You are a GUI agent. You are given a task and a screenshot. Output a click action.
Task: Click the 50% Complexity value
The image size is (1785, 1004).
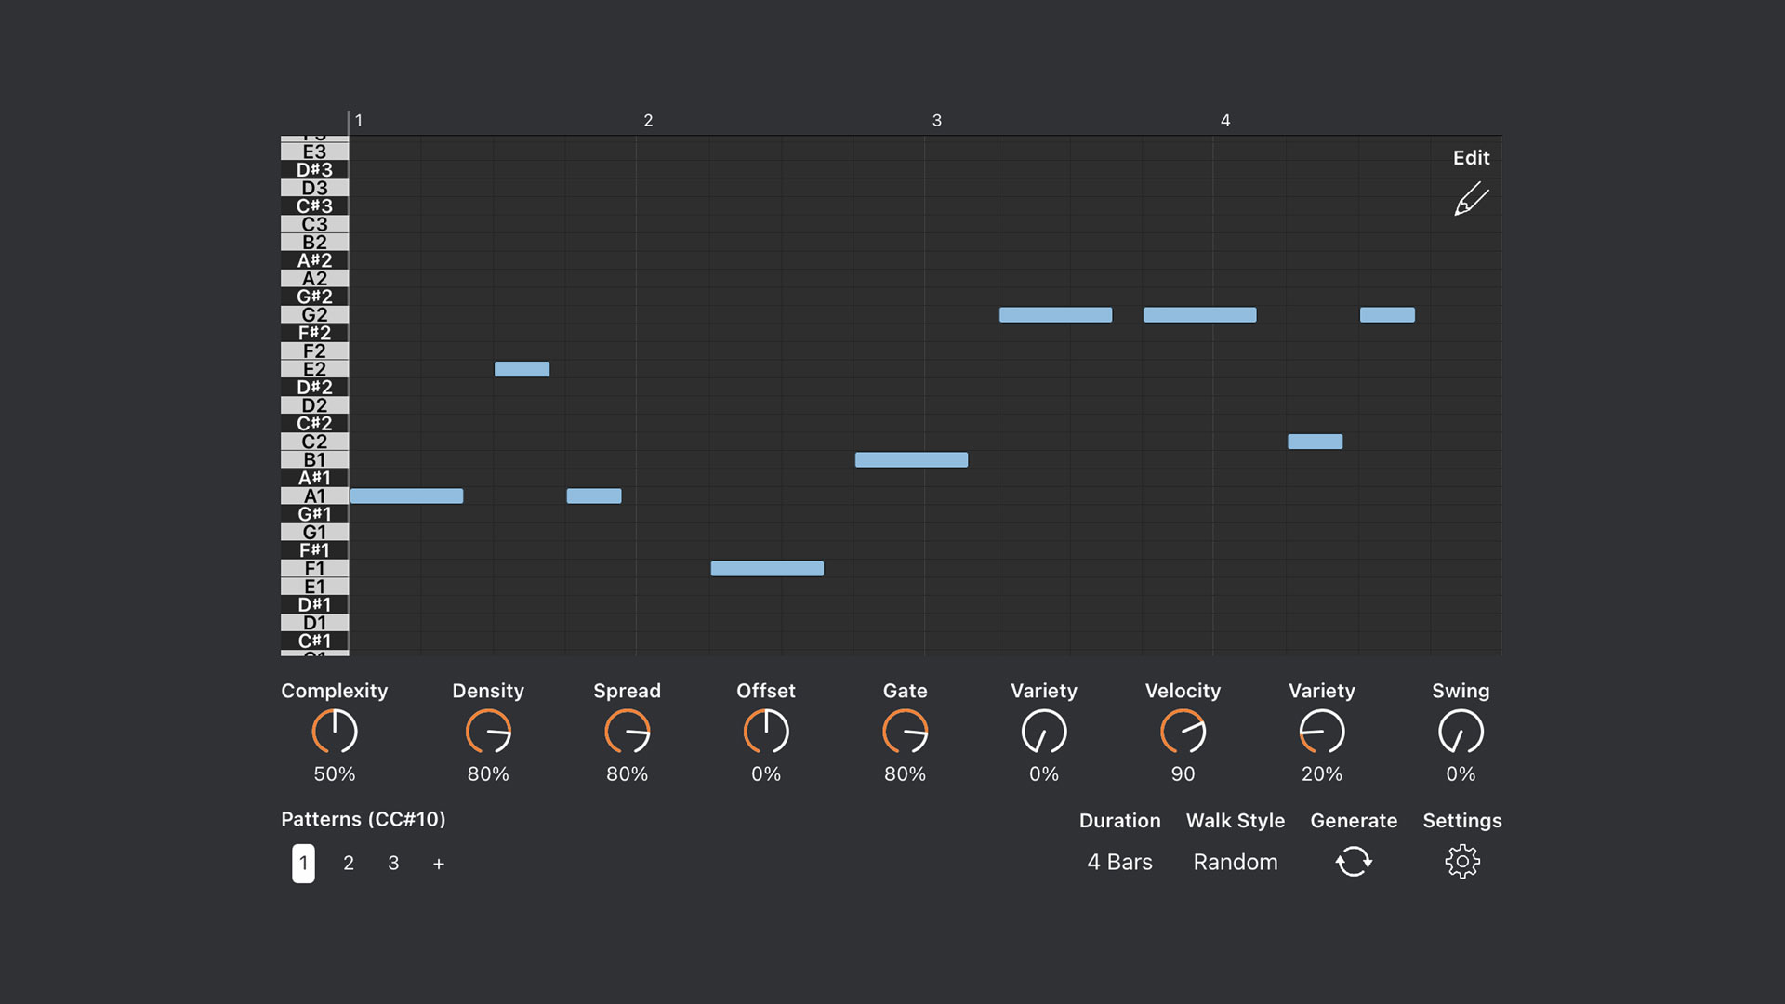tap(335, 774)
